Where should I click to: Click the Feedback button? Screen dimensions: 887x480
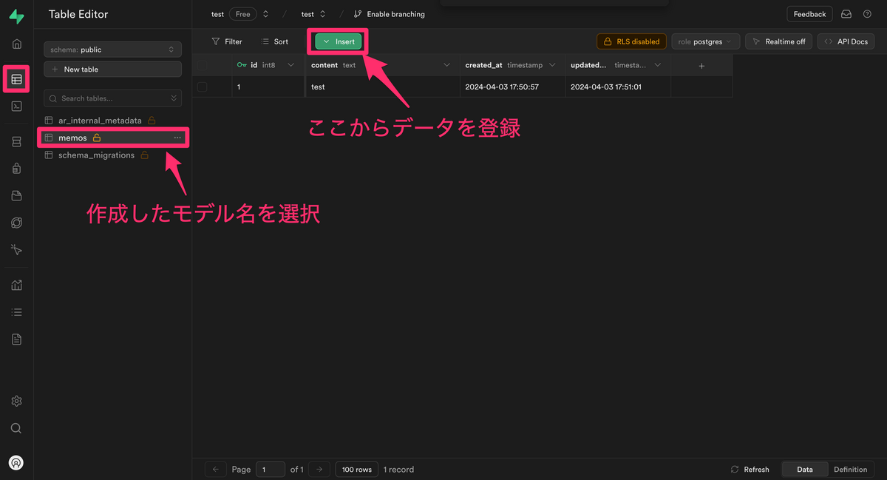[809, 14]
